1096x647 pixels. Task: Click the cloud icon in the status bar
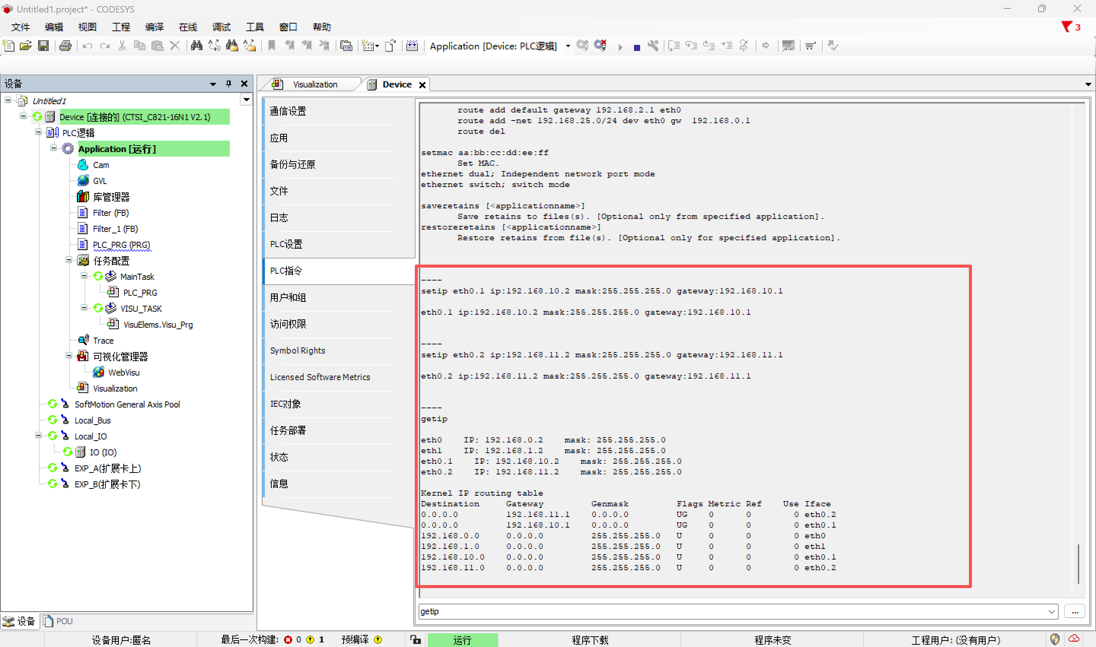1074,639
